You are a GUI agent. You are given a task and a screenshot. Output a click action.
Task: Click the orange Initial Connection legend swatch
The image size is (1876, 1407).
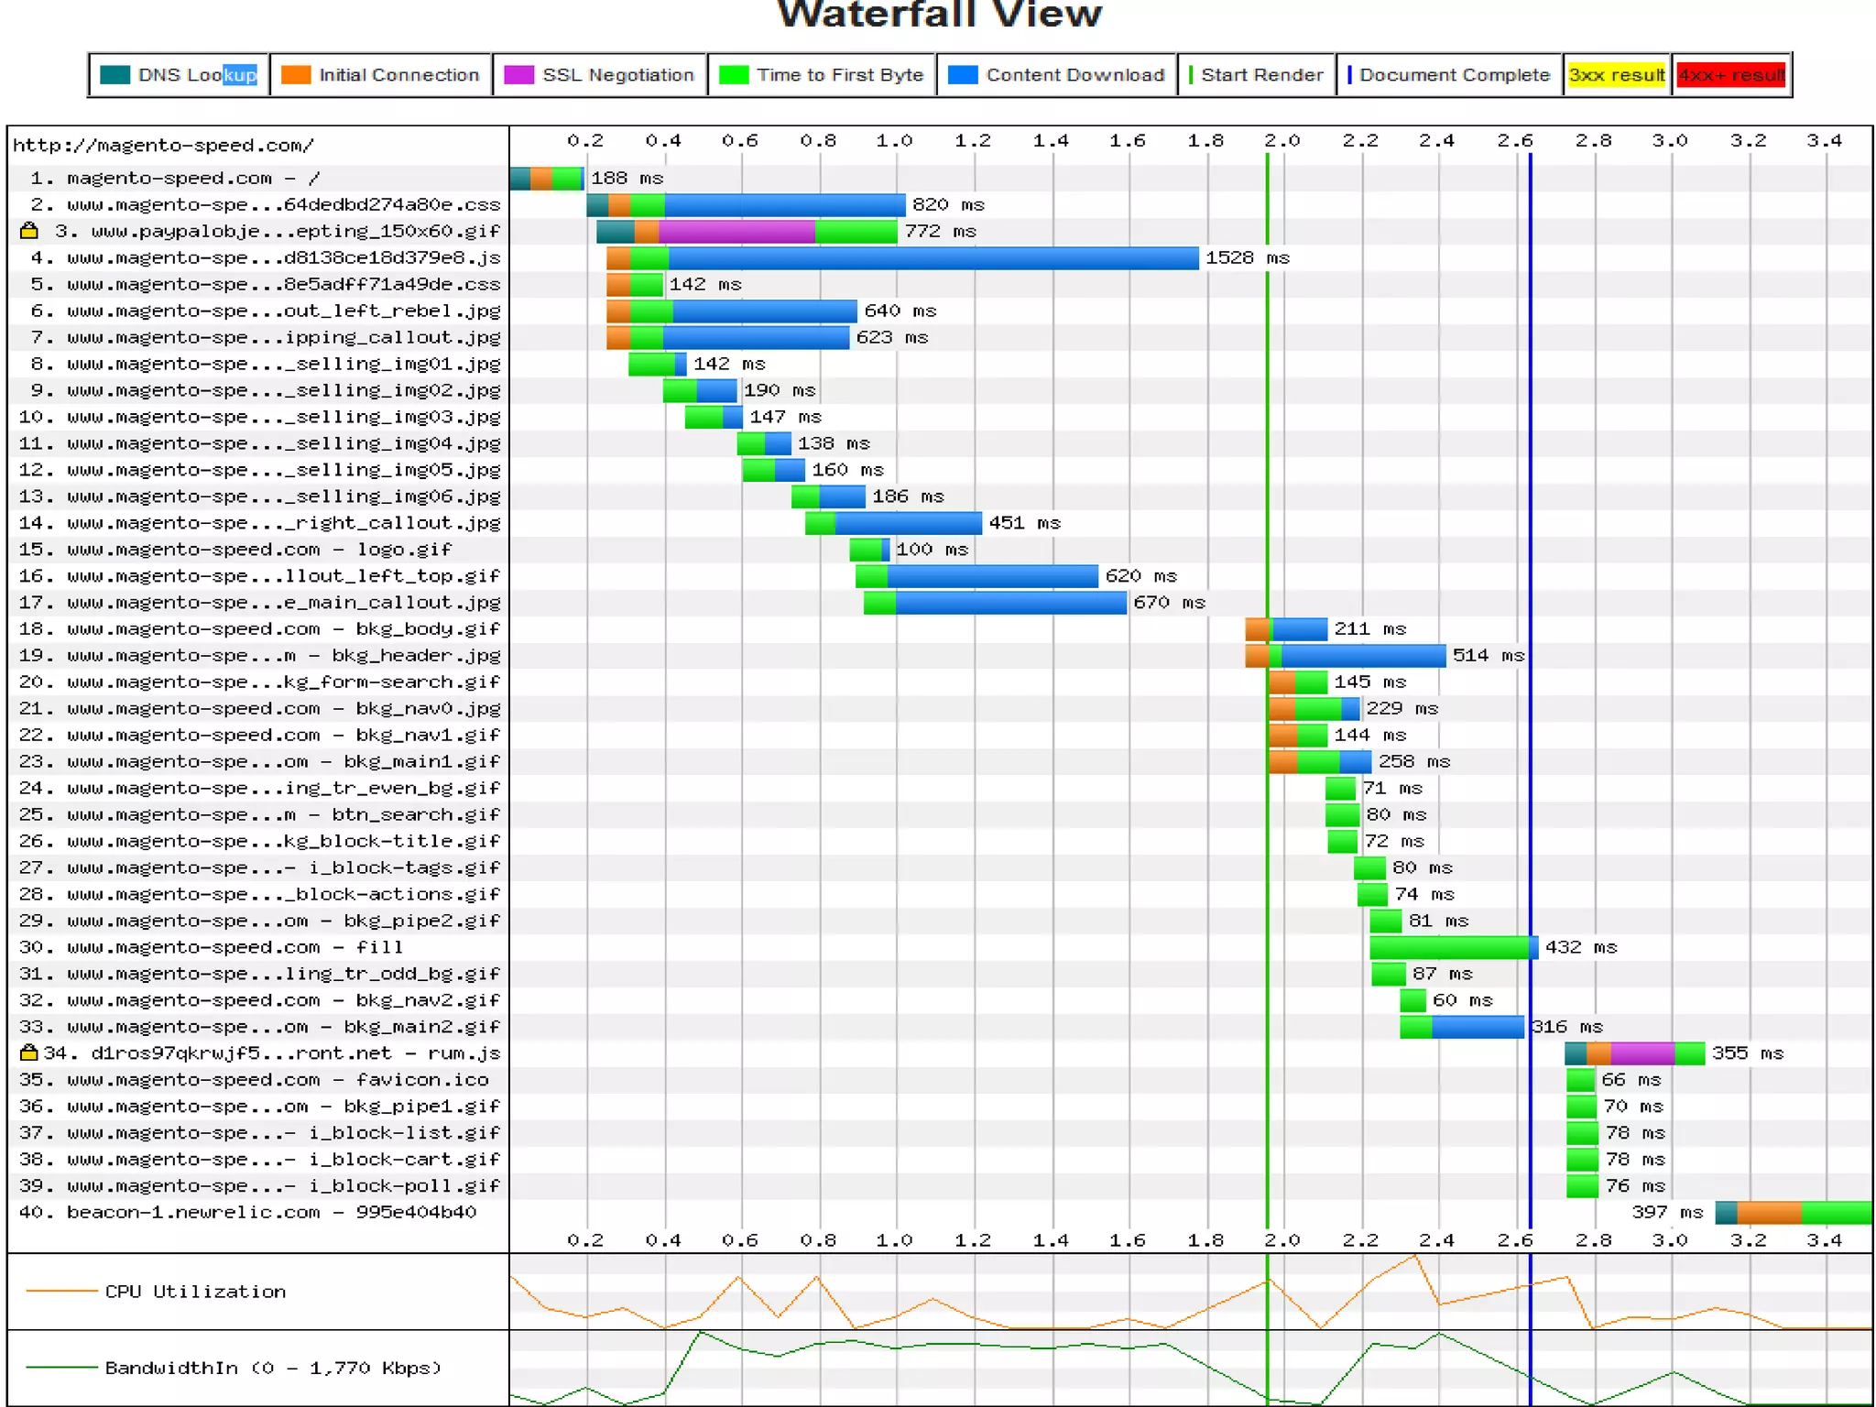coord(295,75)
